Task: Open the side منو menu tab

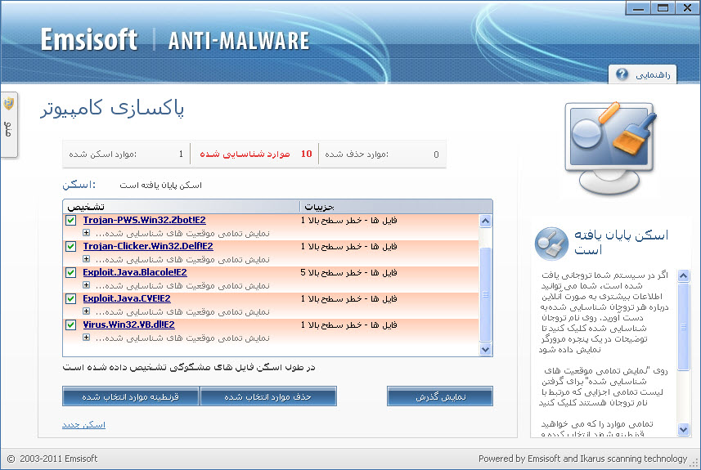Action: click(x=9, y=125)
